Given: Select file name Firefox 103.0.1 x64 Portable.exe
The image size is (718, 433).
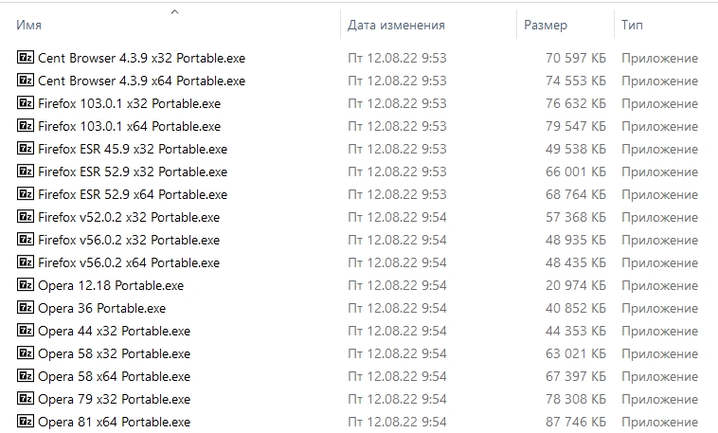Looking at the screenshot, I should (x=129, y=126).
